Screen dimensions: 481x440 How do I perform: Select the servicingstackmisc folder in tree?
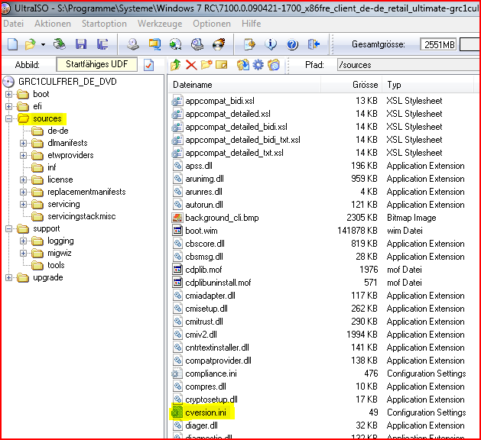click(x=82, y=216)
